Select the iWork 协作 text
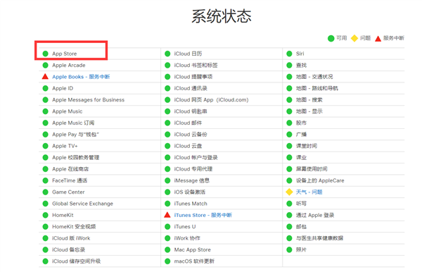The image size is (422, 272). pyautogui.click(x=187, y=238)
